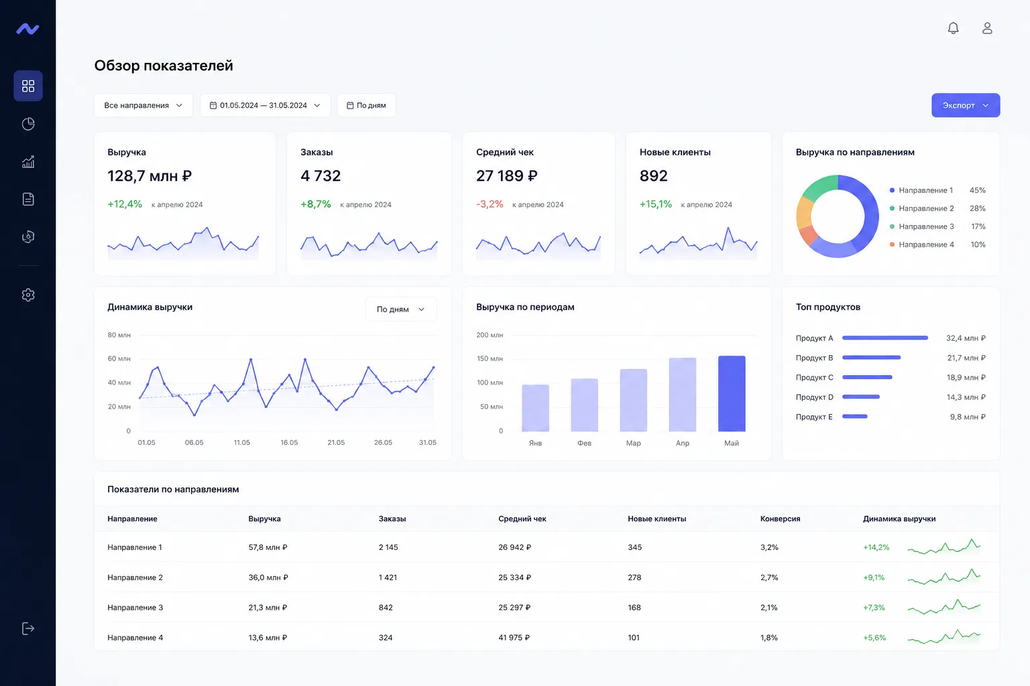Image resolution: width=1030 pixels, height=686 pixels.
Task: Sort table by 'Выручка' column header
Action: tap(264, 519)
